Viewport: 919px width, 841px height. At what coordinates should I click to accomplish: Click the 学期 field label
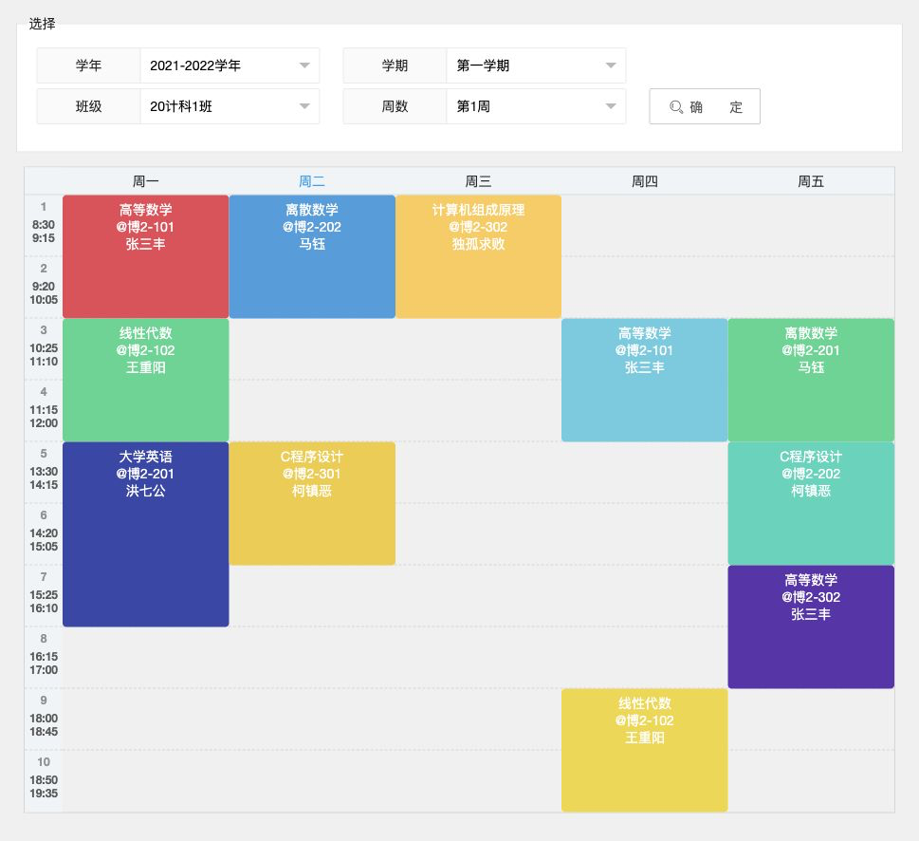pos(395,65)
